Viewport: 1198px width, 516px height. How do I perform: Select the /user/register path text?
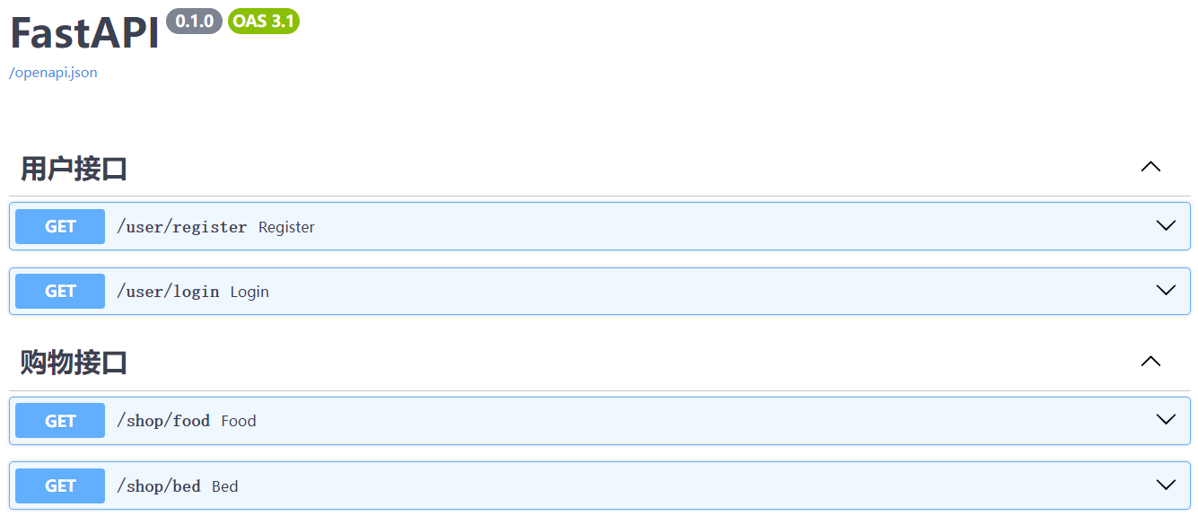[x=181, y=227]
